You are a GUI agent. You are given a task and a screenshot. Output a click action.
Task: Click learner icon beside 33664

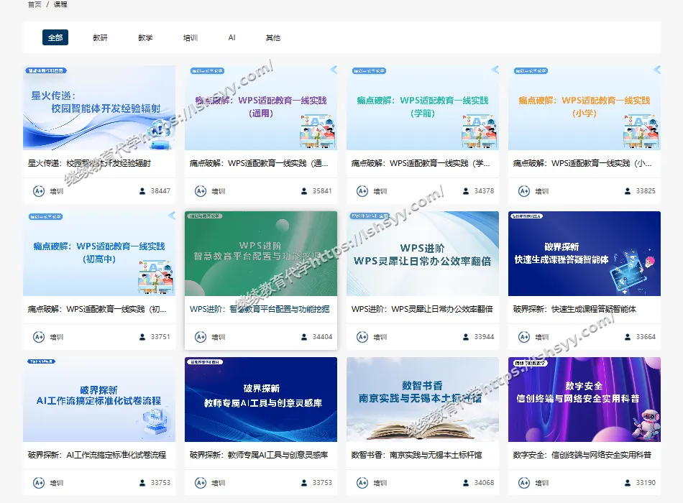pyautogui.click(x=628, y=337)
